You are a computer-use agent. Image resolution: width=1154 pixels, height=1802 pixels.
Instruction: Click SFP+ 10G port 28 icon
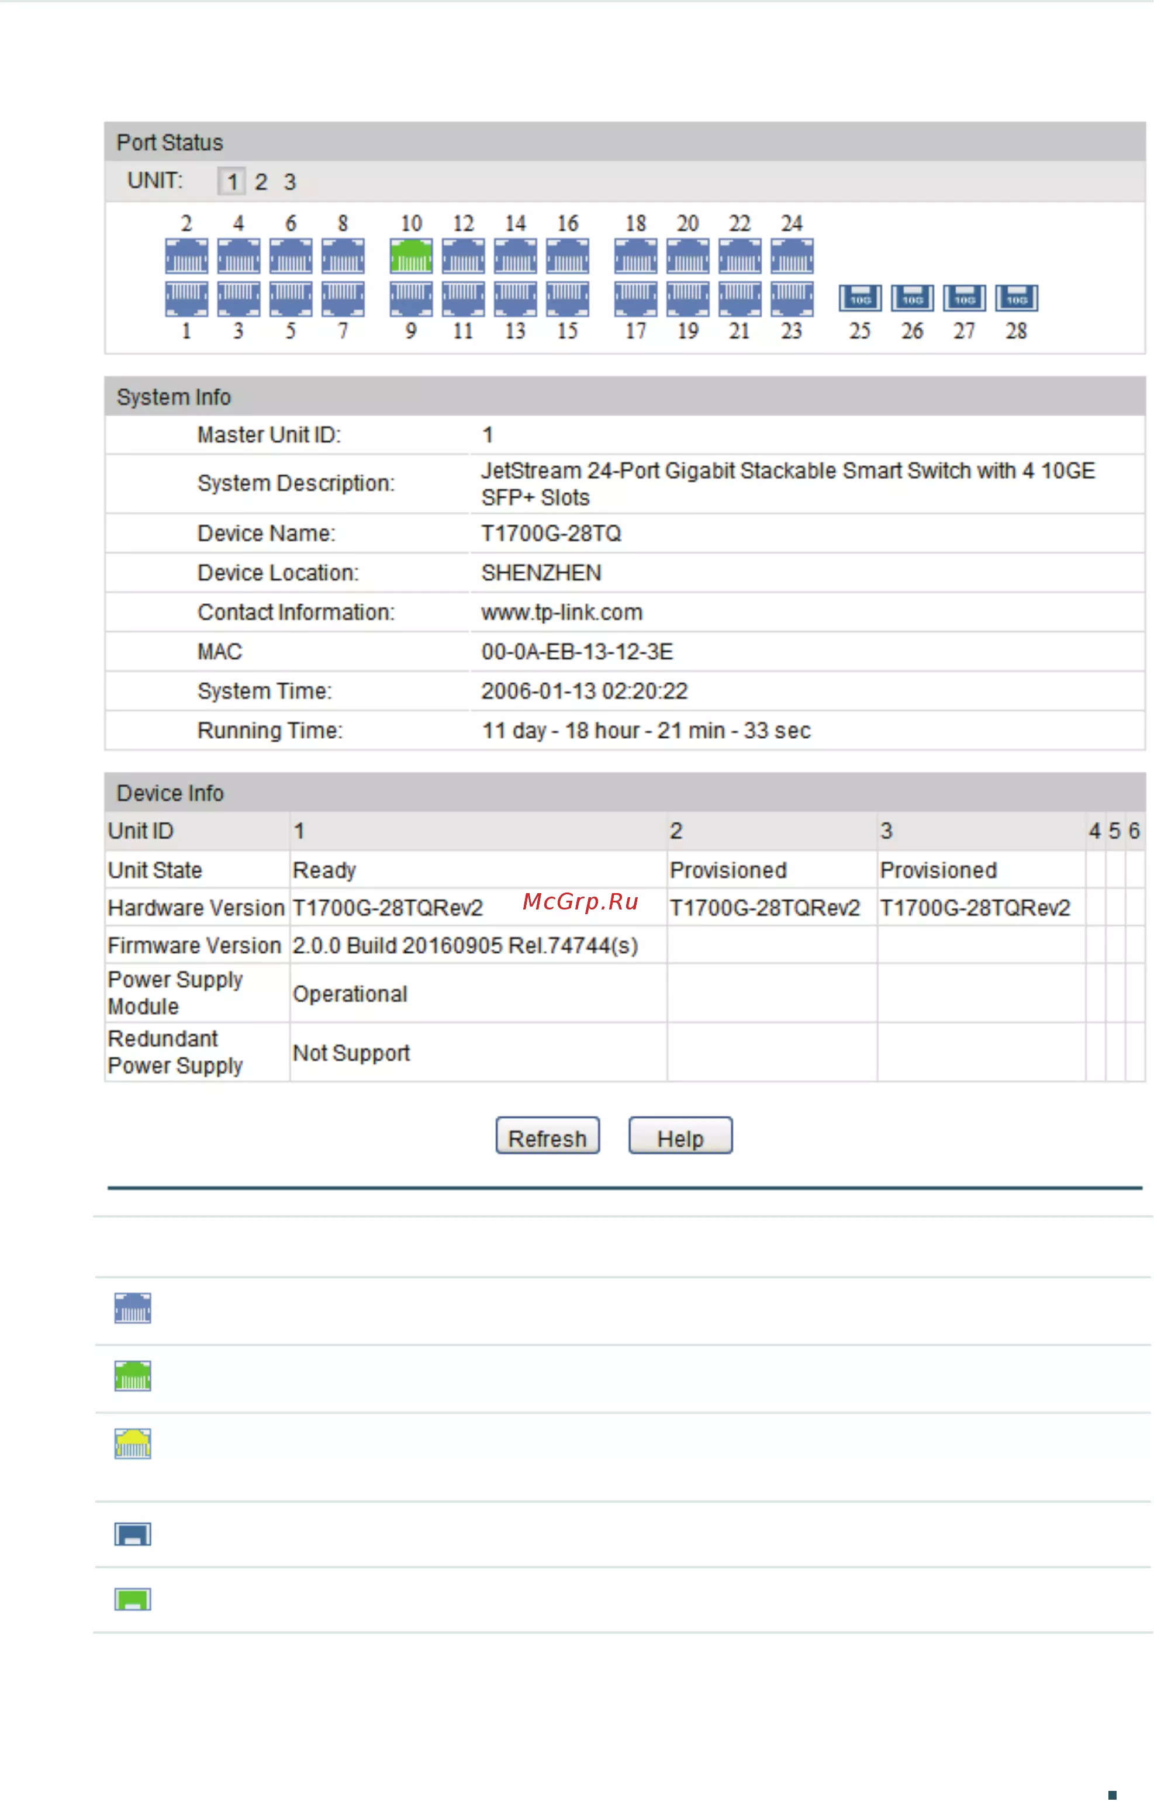click(1016, 298)
